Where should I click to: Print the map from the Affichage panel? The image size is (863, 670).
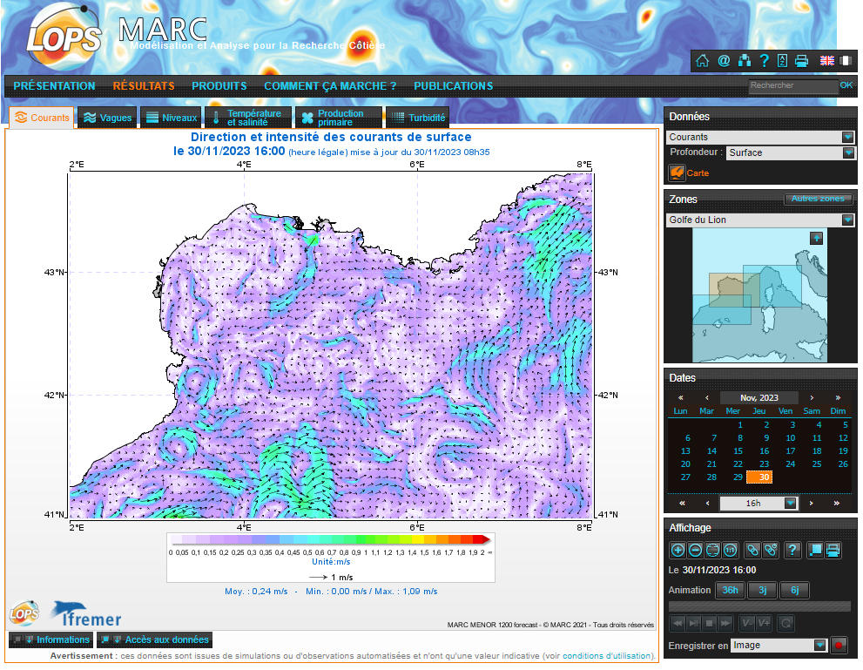point(833,550)
